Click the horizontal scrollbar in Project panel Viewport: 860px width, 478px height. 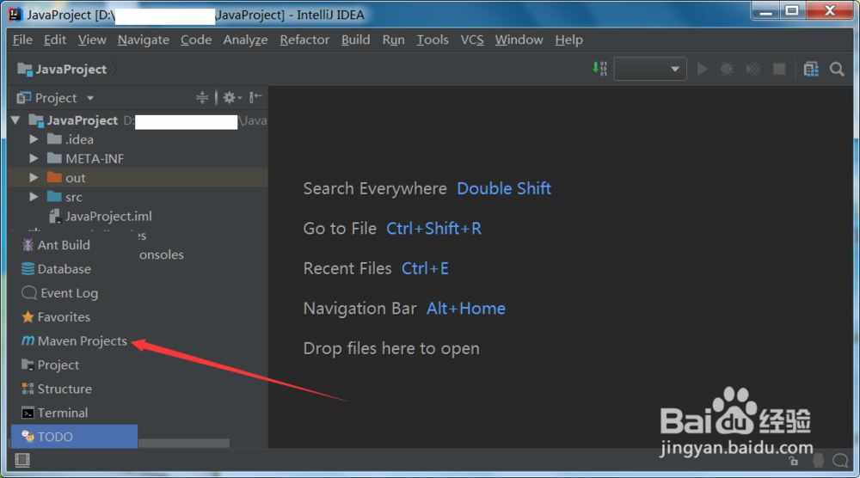point(184,443)
